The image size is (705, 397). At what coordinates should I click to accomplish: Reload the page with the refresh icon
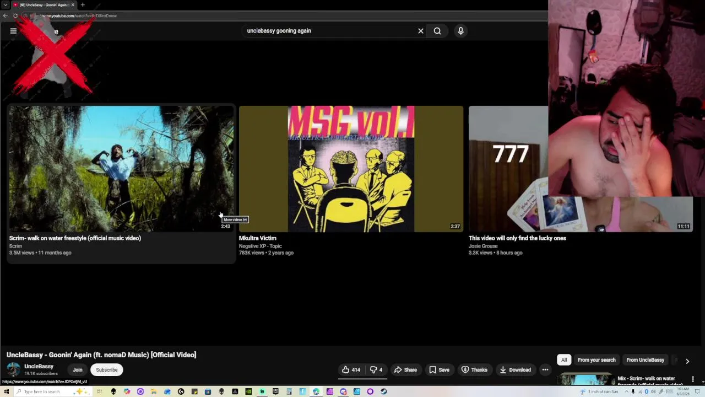(15, 15)
